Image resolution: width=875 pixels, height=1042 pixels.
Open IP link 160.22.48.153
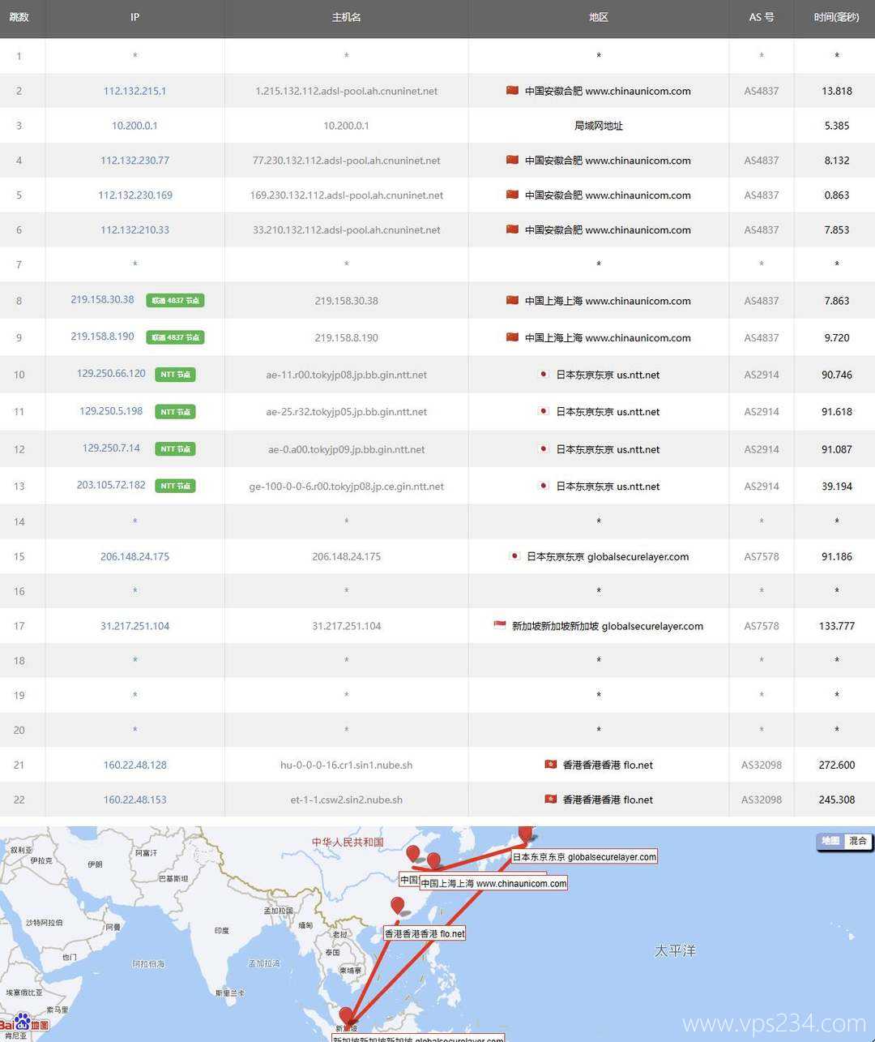tap(134, 800)
